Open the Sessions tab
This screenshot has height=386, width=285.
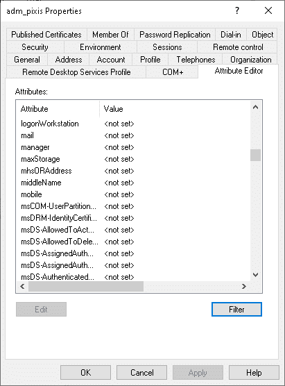(167, 47)
